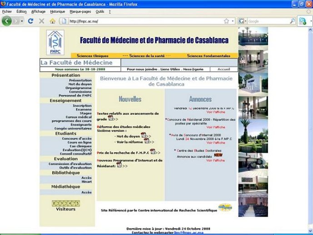313x235 pixels.
Task: Open the Affichage menu
Action: point(38,11)
